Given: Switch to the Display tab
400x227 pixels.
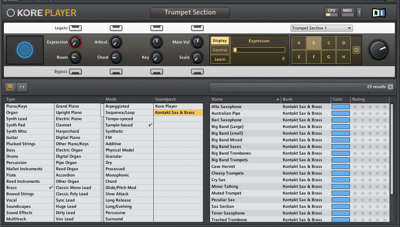Looking at the screenshot, I should (x=220, y=41).
